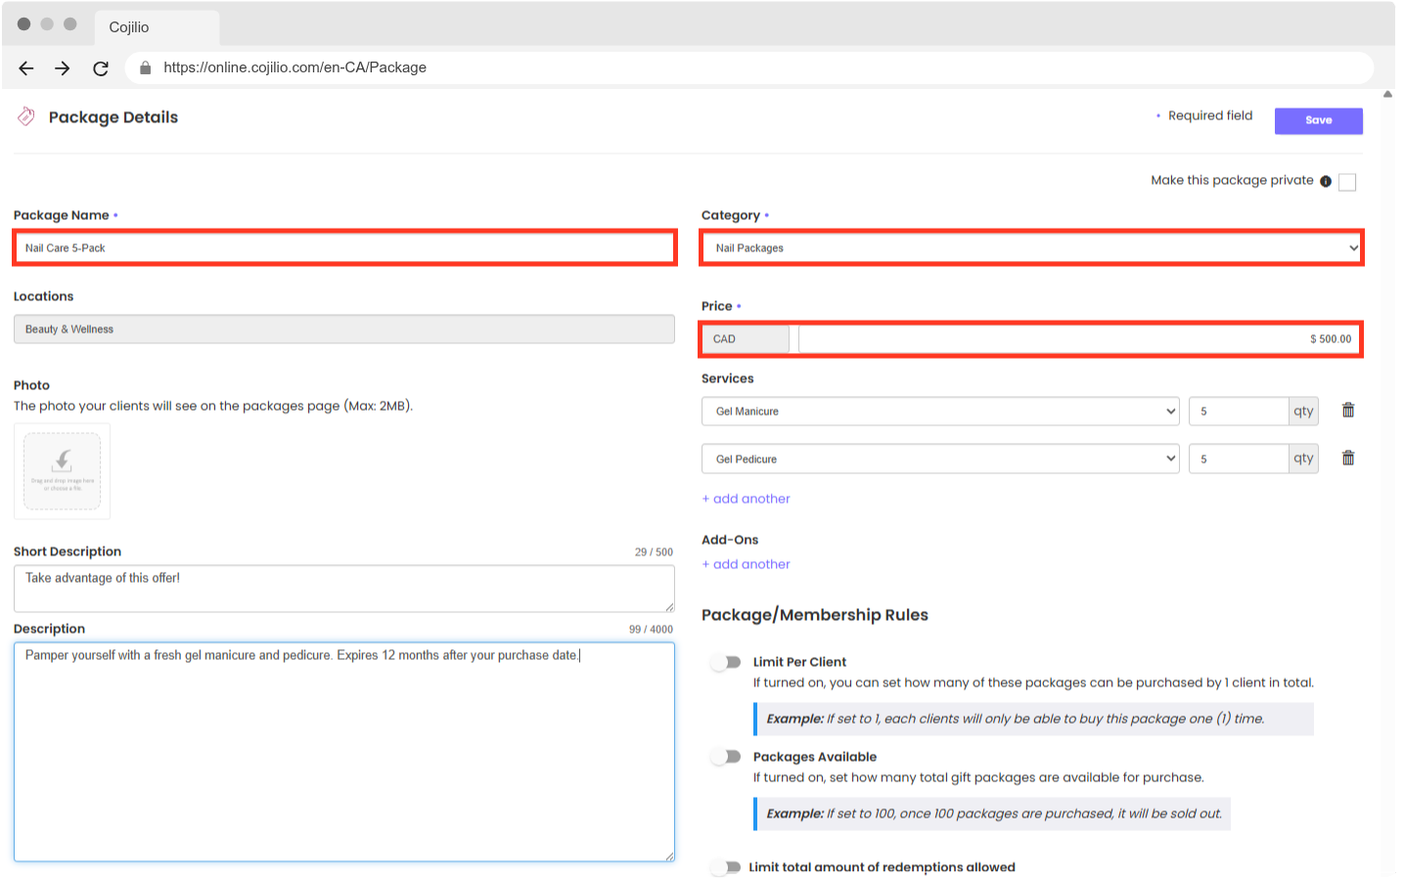
Task: Click the Required field note
Action: point(1210,115)
